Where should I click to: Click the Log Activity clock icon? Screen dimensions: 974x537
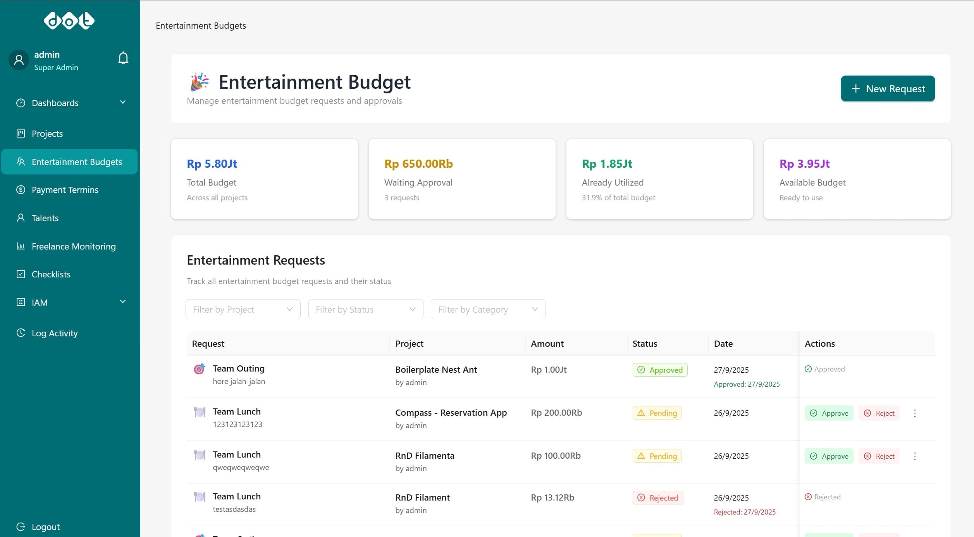21,332
